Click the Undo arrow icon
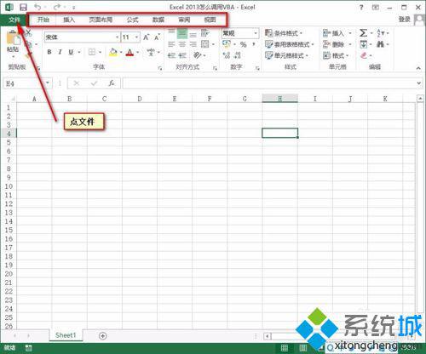The image size is (426, 354). click(37, 7)
